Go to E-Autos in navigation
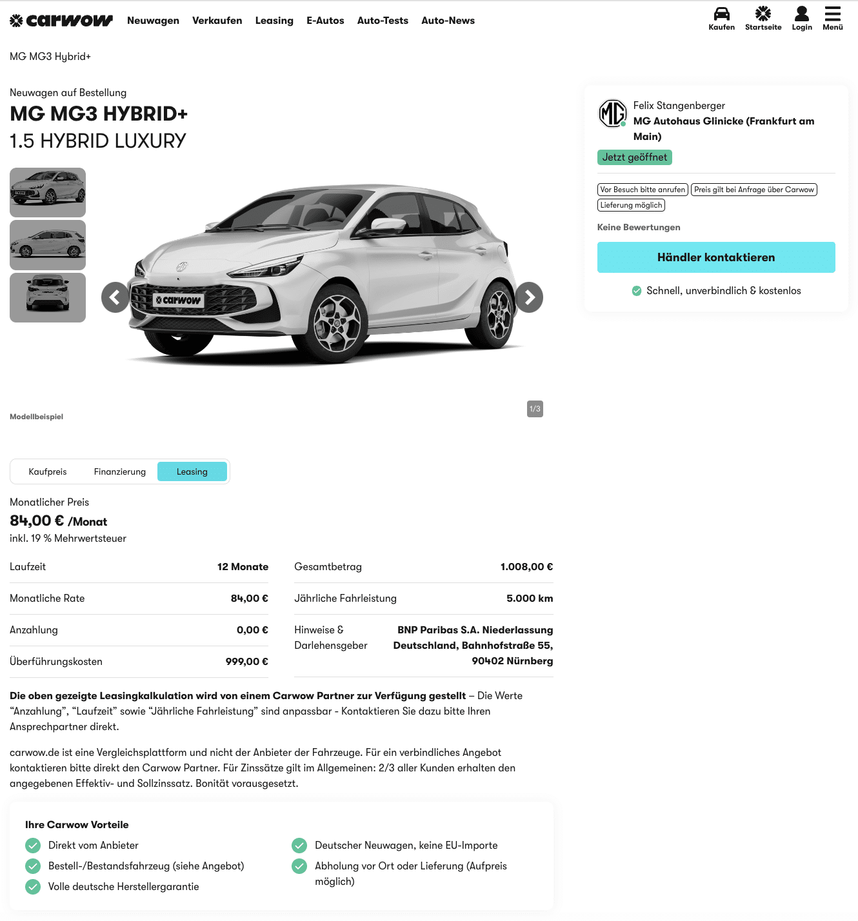Screen dimensions: 858x921 [x=325, y=21]
